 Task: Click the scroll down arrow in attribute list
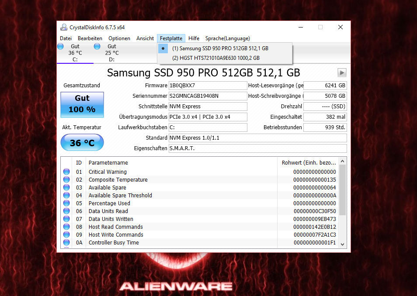point(342,244)
